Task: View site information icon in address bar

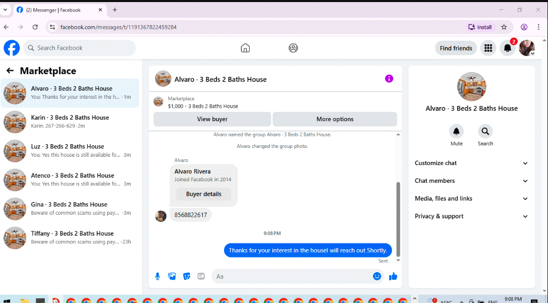Action: click(x=52, y=27)
